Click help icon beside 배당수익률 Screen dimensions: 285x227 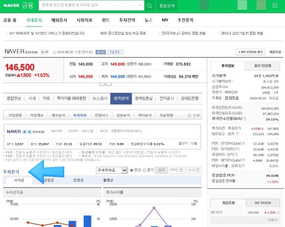243,166
